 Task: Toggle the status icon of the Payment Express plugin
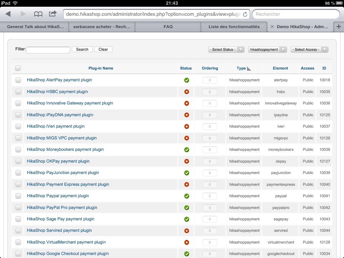[x=186, y=184]
